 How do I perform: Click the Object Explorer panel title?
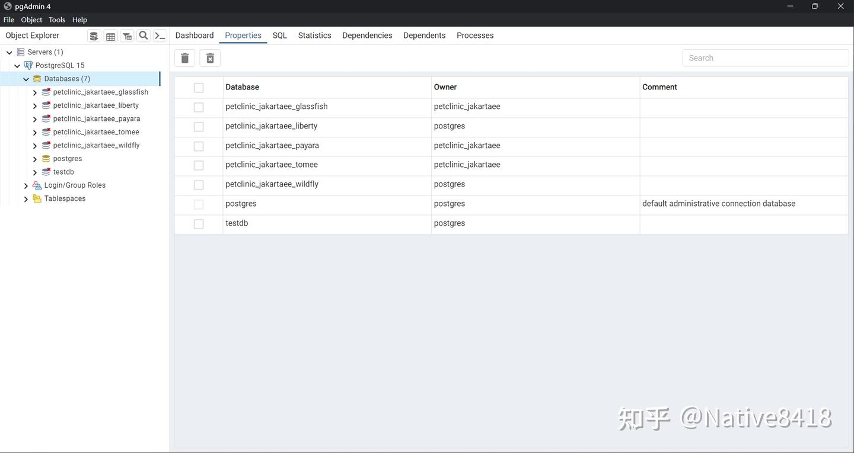coord(33,36)
